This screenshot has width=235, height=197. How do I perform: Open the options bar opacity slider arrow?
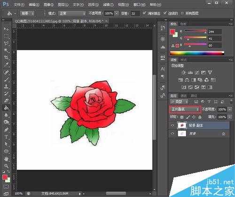117,14
